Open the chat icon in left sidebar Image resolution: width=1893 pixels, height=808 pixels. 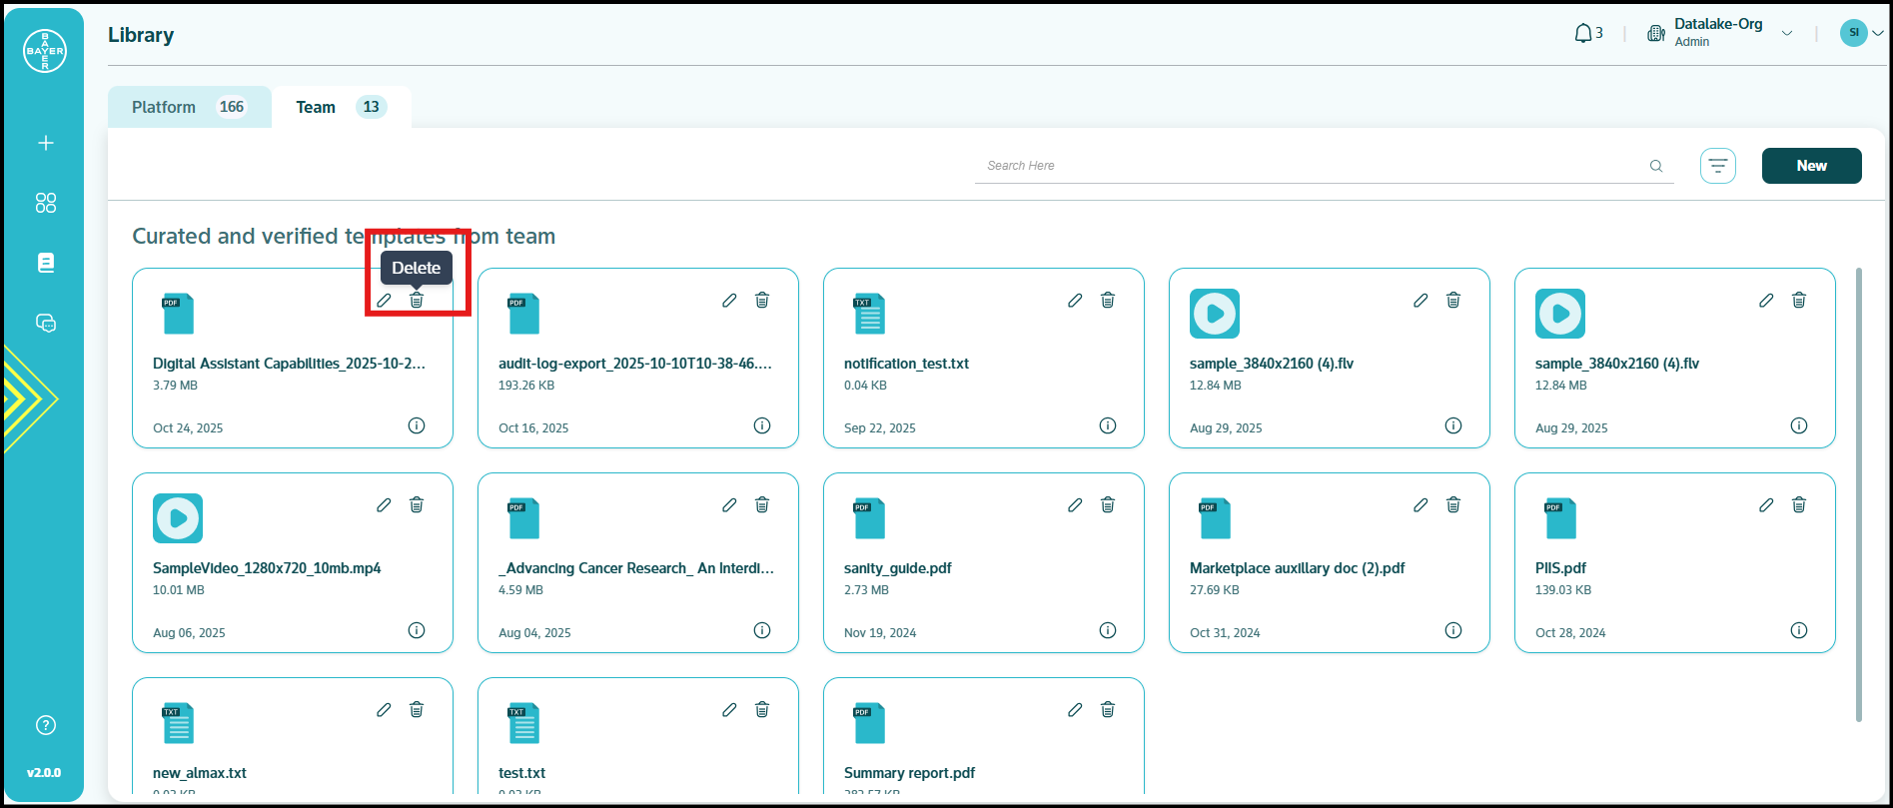[46, 323]
